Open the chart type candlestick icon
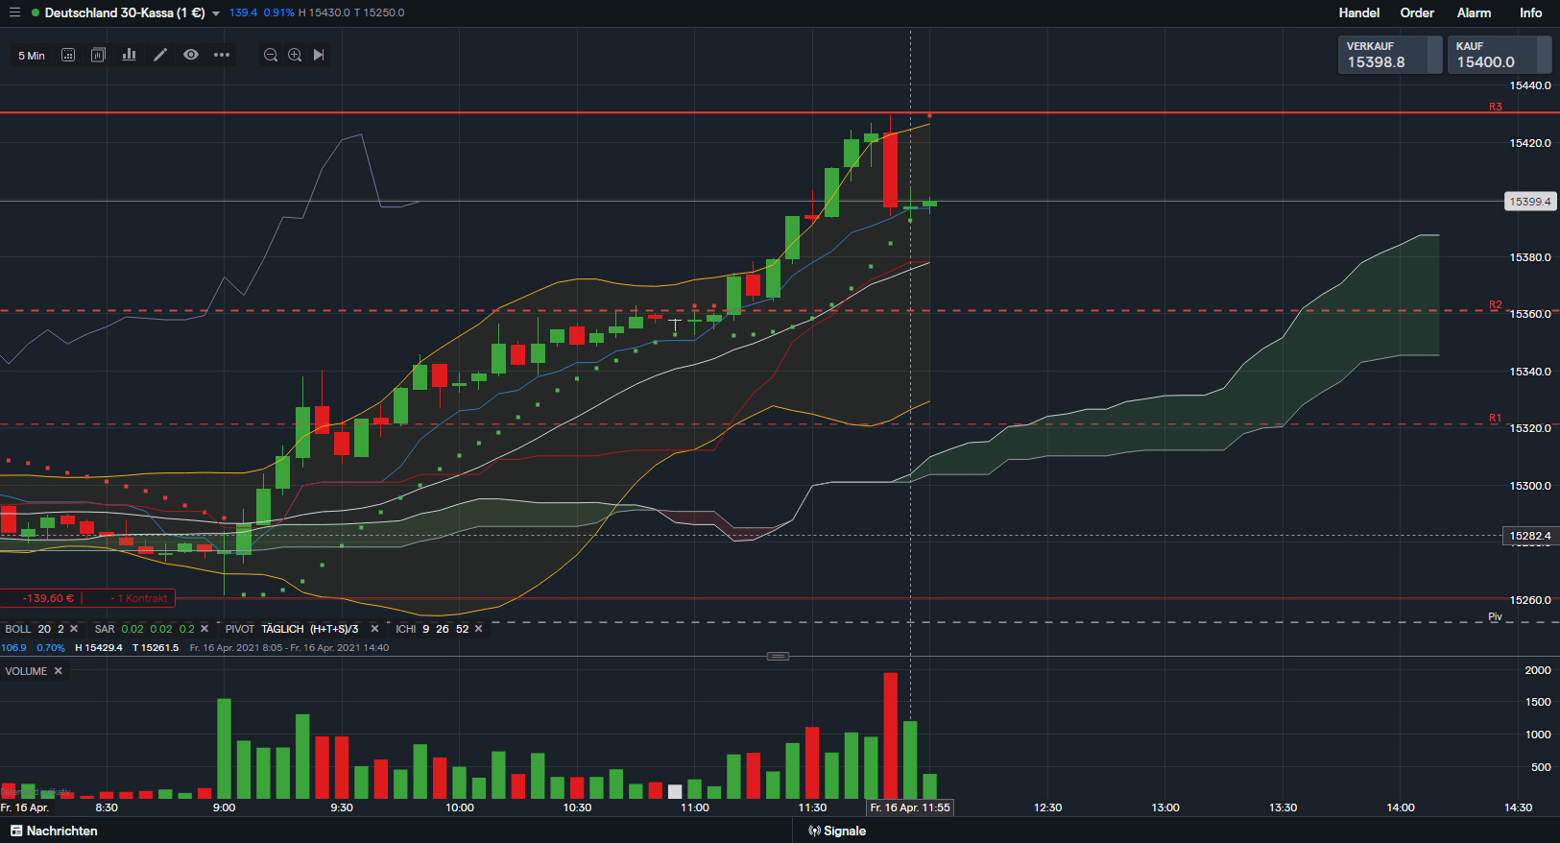 point(98,55)
